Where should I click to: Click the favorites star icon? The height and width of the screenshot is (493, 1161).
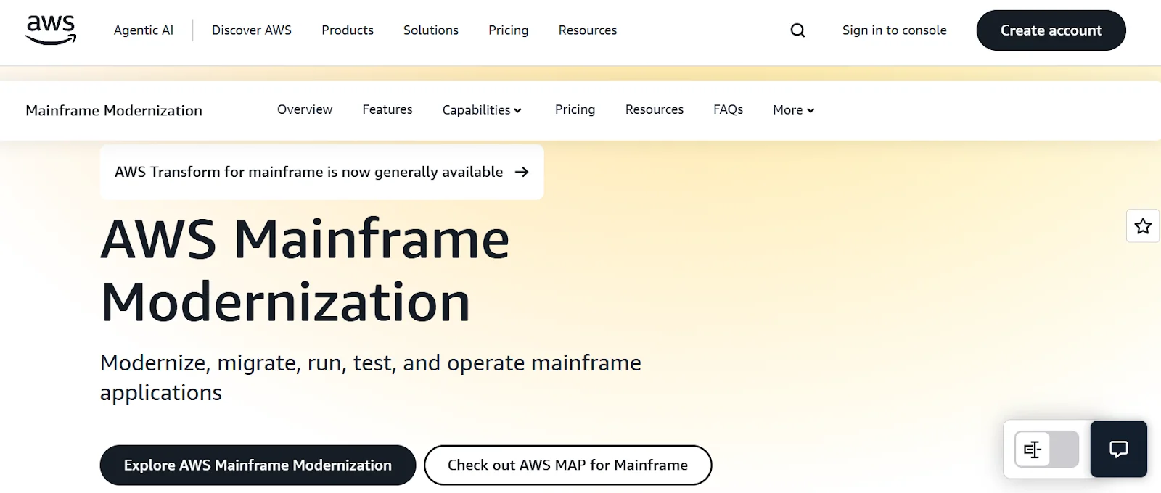(x=1143, y=226)
